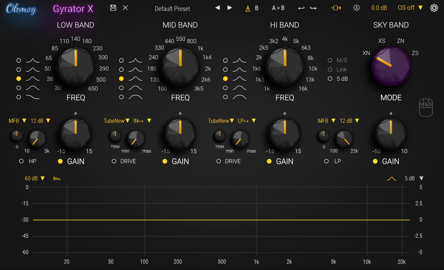Turn on Mid Band DRIVE

pos(114,161)
